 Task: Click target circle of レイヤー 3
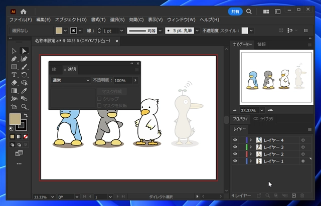tap(303, 147)
